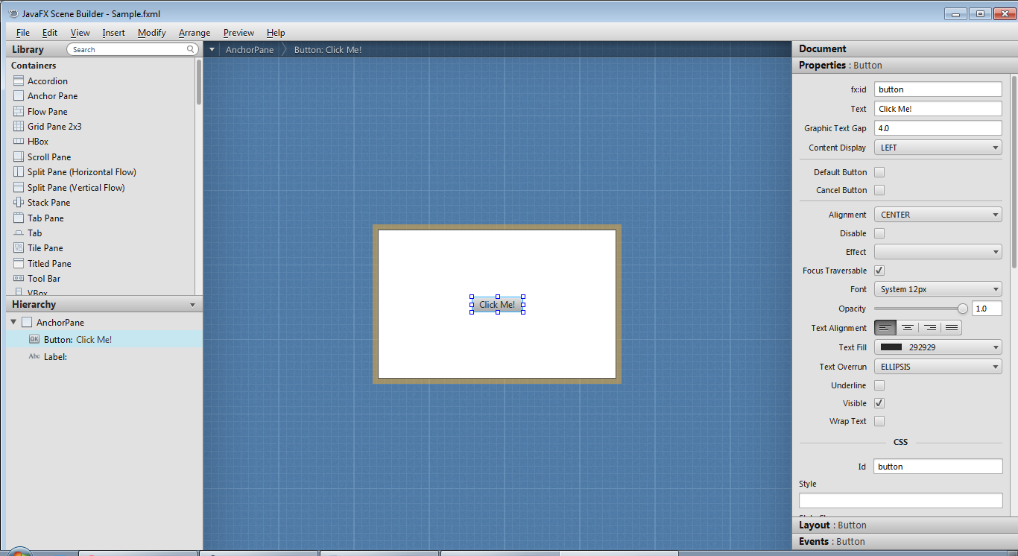Expand the Events : Button section
This screenshot has height=556, width=1018.
[904, 542]
